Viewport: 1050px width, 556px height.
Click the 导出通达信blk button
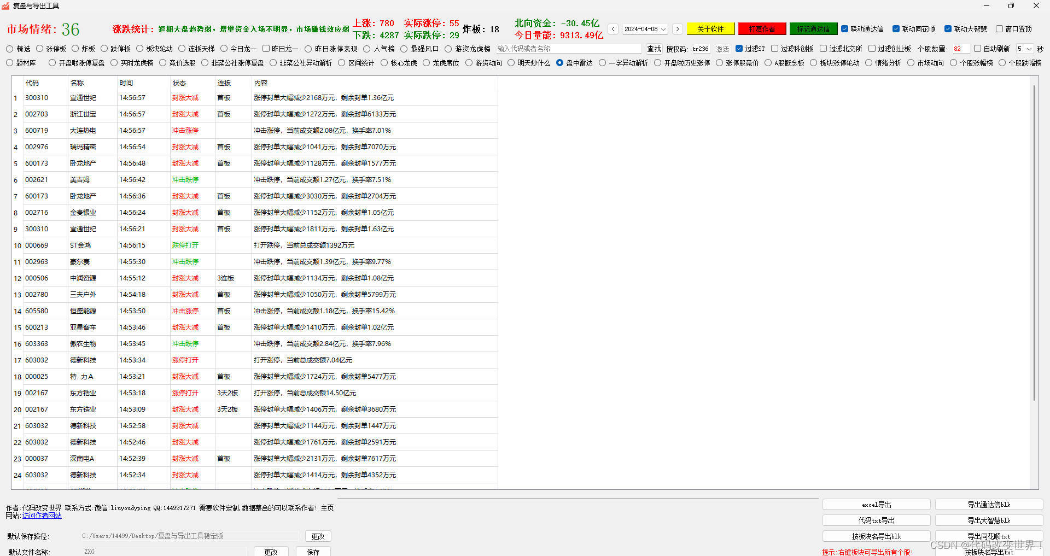pyautogui.click(x=989, y=505)
